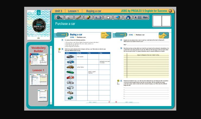The height and width of the screenshot is (119, 201).
Task: Click the red convertible picture
Action: 70,77
